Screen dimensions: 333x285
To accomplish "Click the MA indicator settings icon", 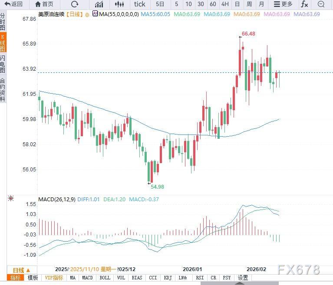I will (x=95, y=14).
